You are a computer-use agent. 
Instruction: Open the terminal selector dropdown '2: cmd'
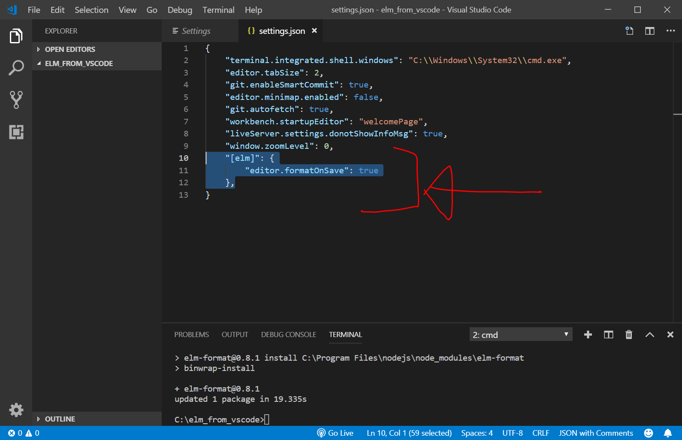pos(520,335)
